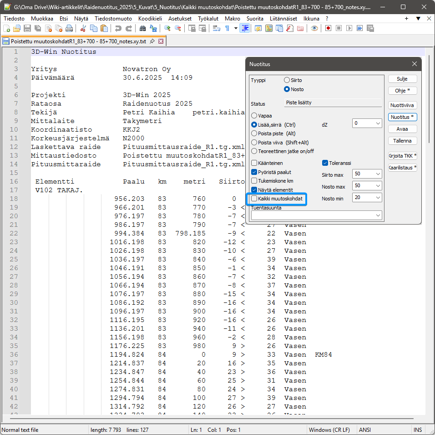Click the Cut scissors icon

click(83, 28)
